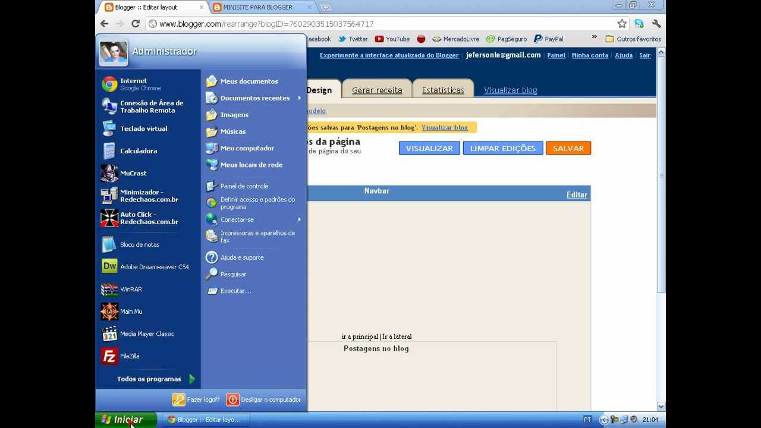Open Minha conta link

[590, 55]
